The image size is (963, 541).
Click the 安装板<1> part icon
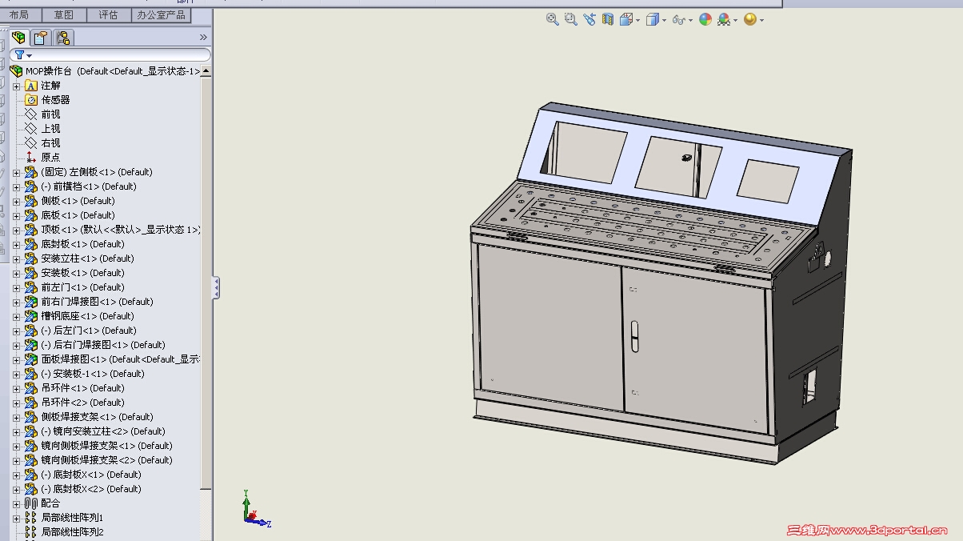pyautogui.click(x=31, y=273)
